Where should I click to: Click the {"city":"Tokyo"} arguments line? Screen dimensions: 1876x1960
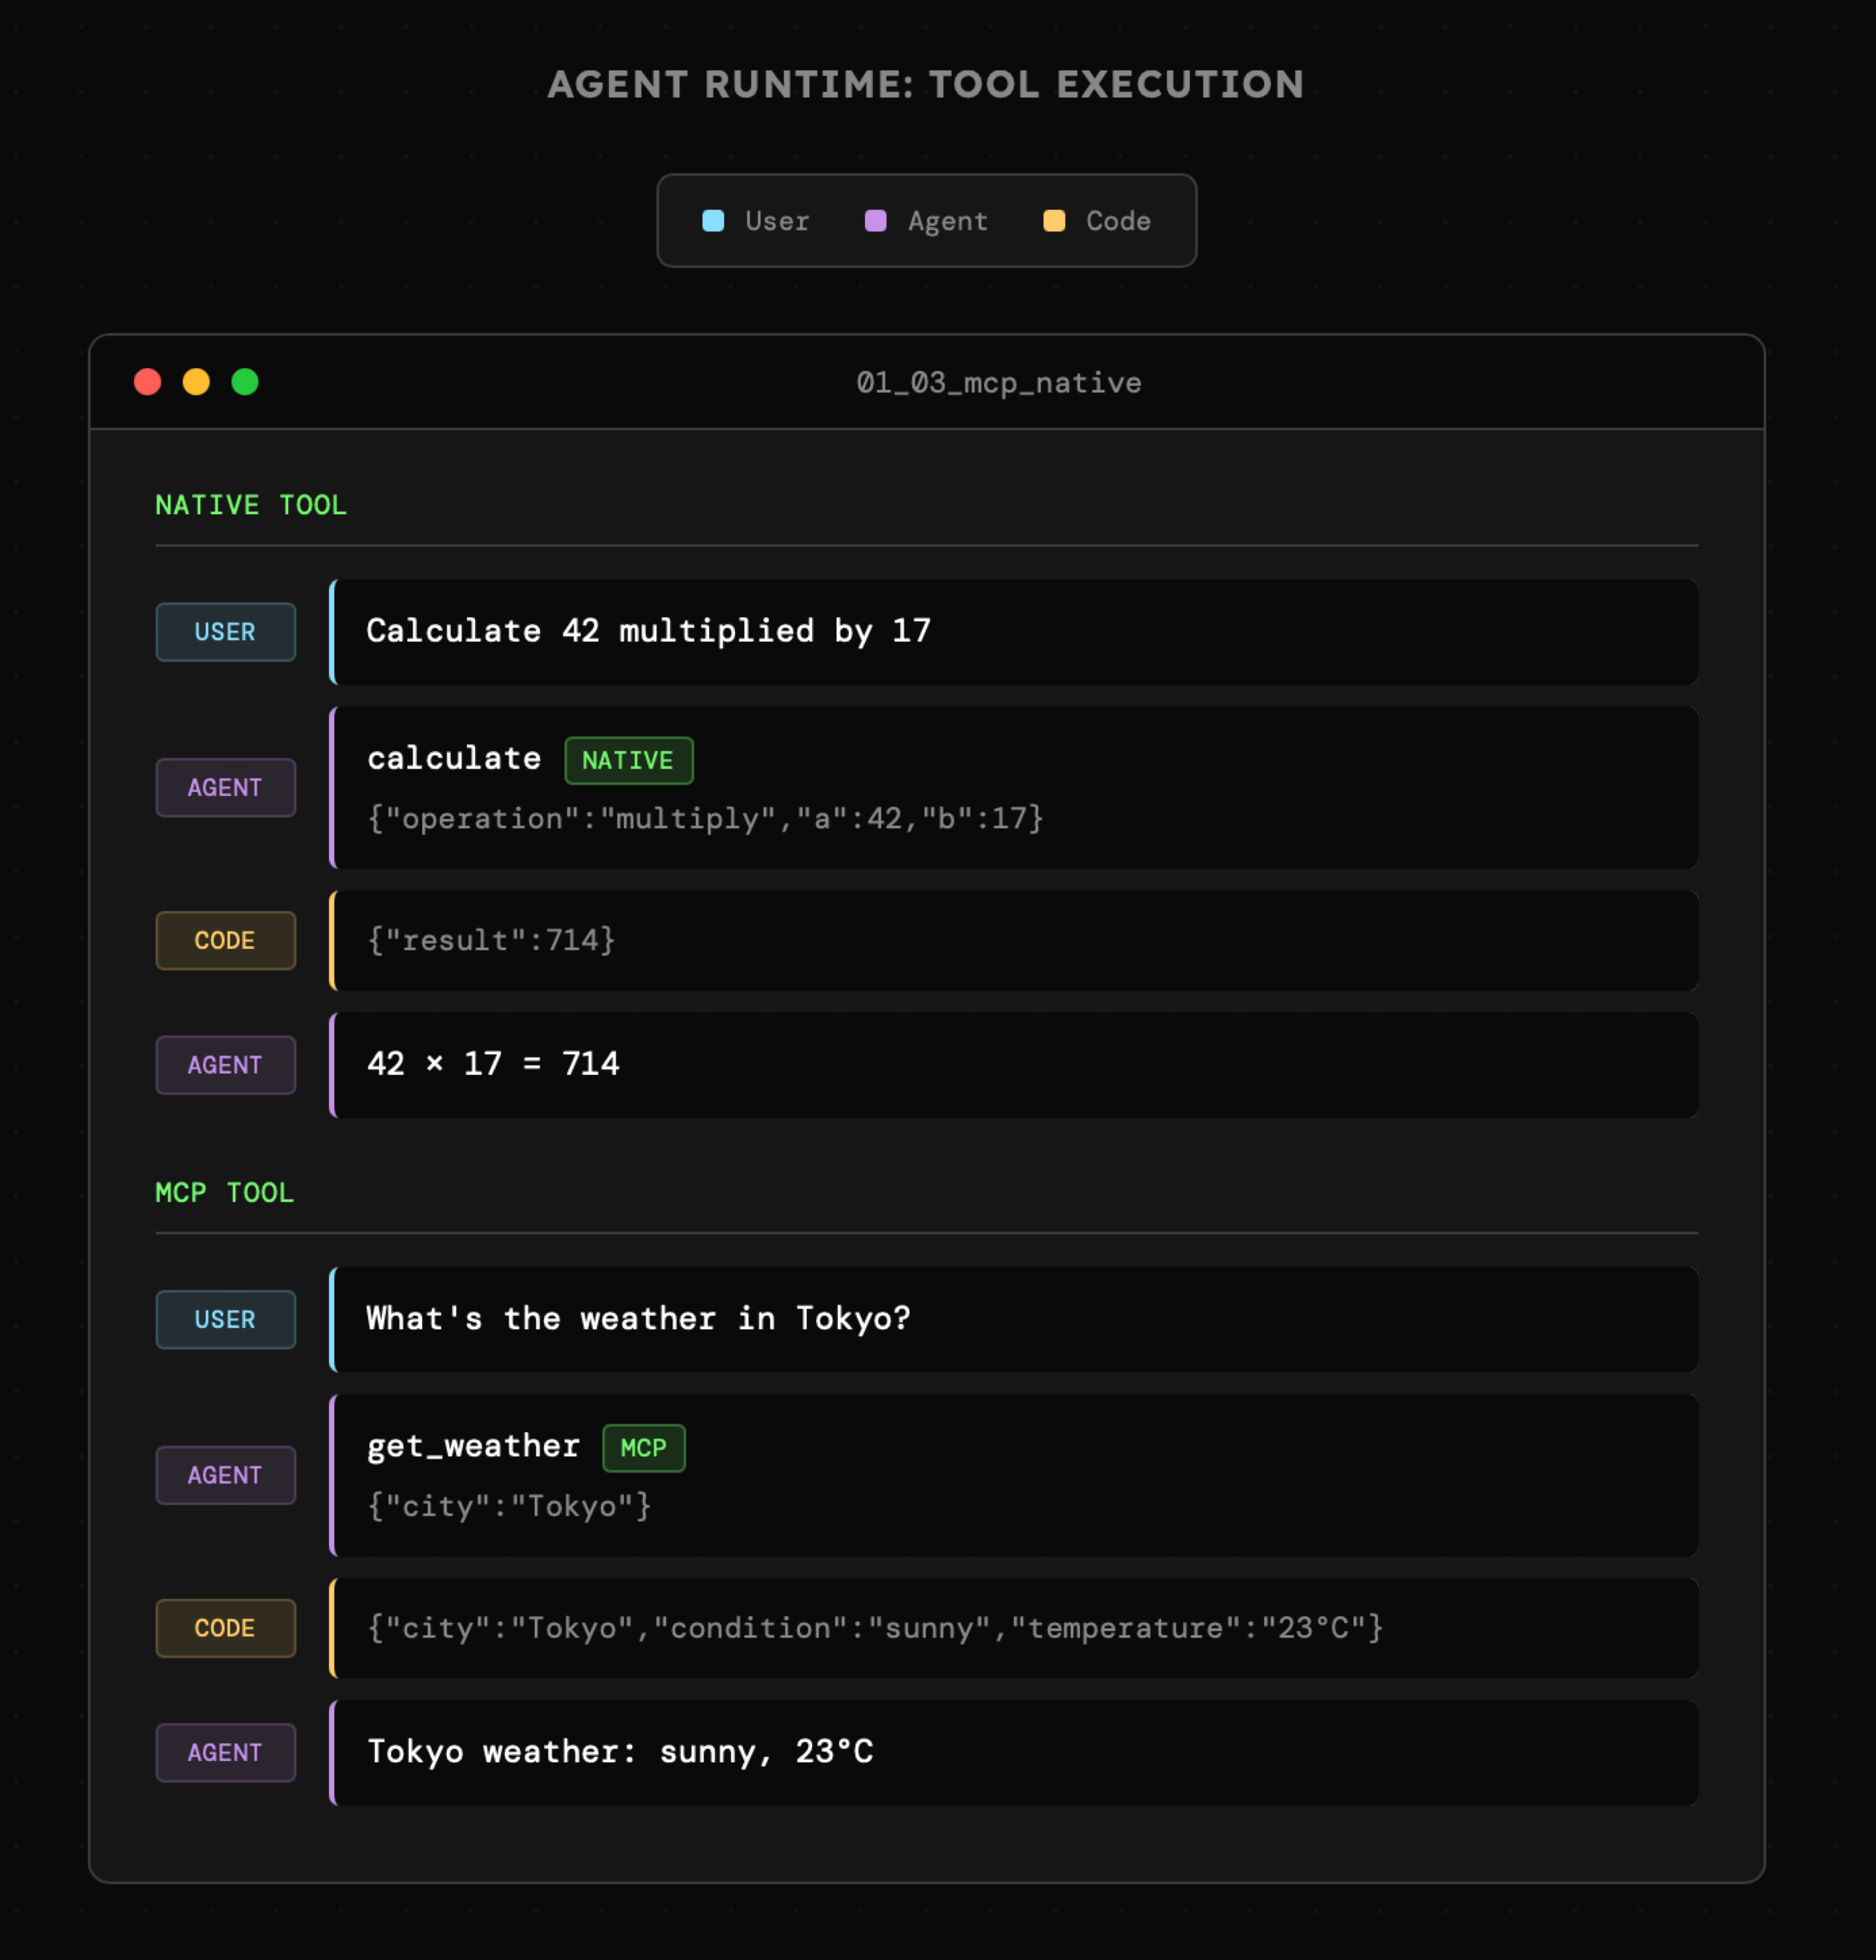(x=509, y=1506)
